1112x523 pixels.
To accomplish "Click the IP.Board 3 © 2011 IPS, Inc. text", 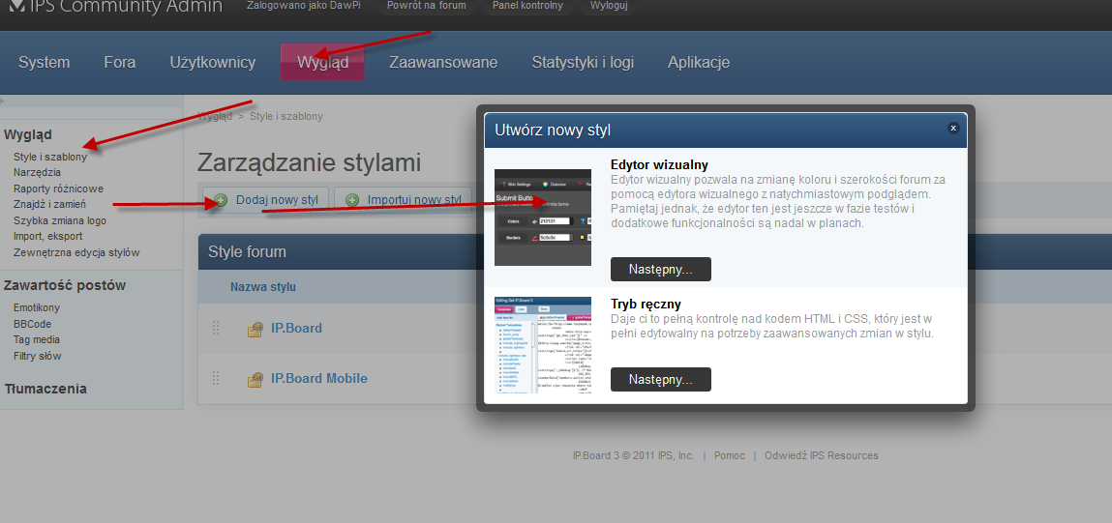I will click(x=633, y=455).
